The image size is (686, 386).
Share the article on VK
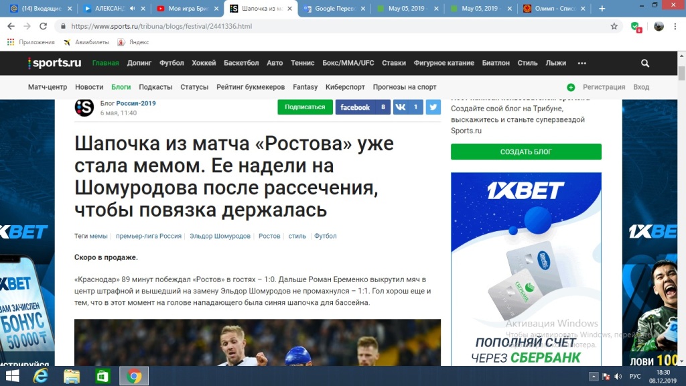(408, 107)
